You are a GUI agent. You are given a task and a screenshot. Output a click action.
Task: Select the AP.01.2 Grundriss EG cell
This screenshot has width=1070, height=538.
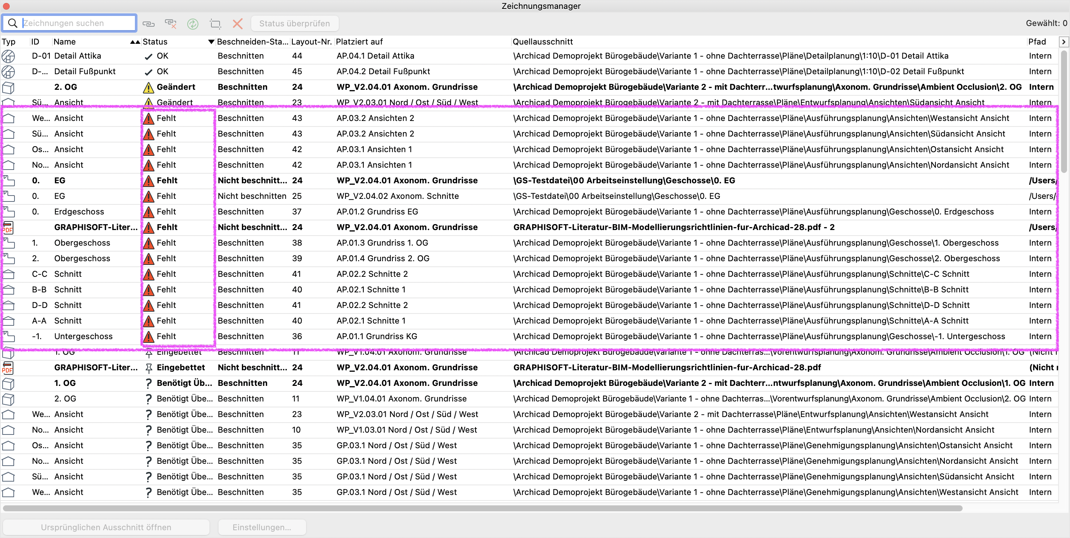click(377, 212)
